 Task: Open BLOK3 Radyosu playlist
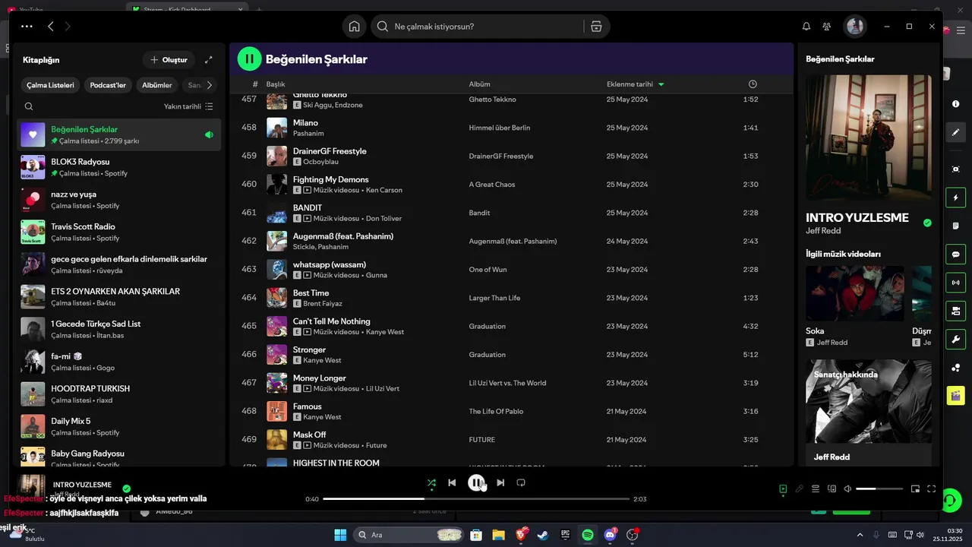[119, 167]
